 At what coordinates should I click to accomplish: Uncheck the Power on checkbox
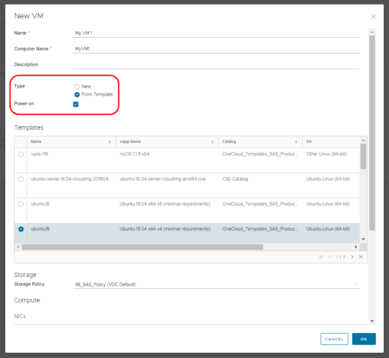(x=76, y=104)
